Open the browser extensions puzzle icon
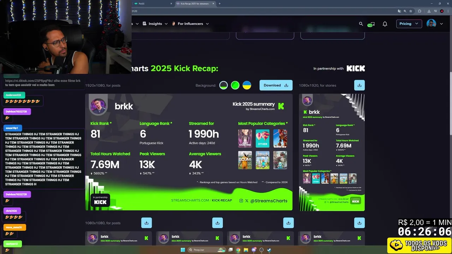 click(x=420, y=11)
